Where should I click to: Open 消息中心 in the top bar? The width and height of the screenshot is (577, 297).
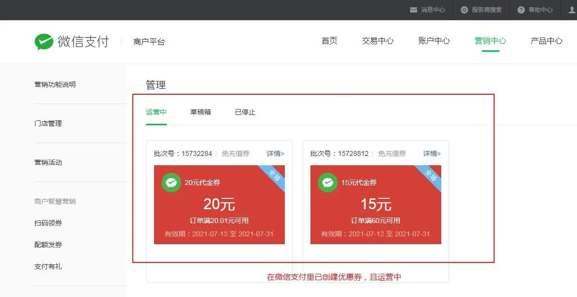pos(433,10)
